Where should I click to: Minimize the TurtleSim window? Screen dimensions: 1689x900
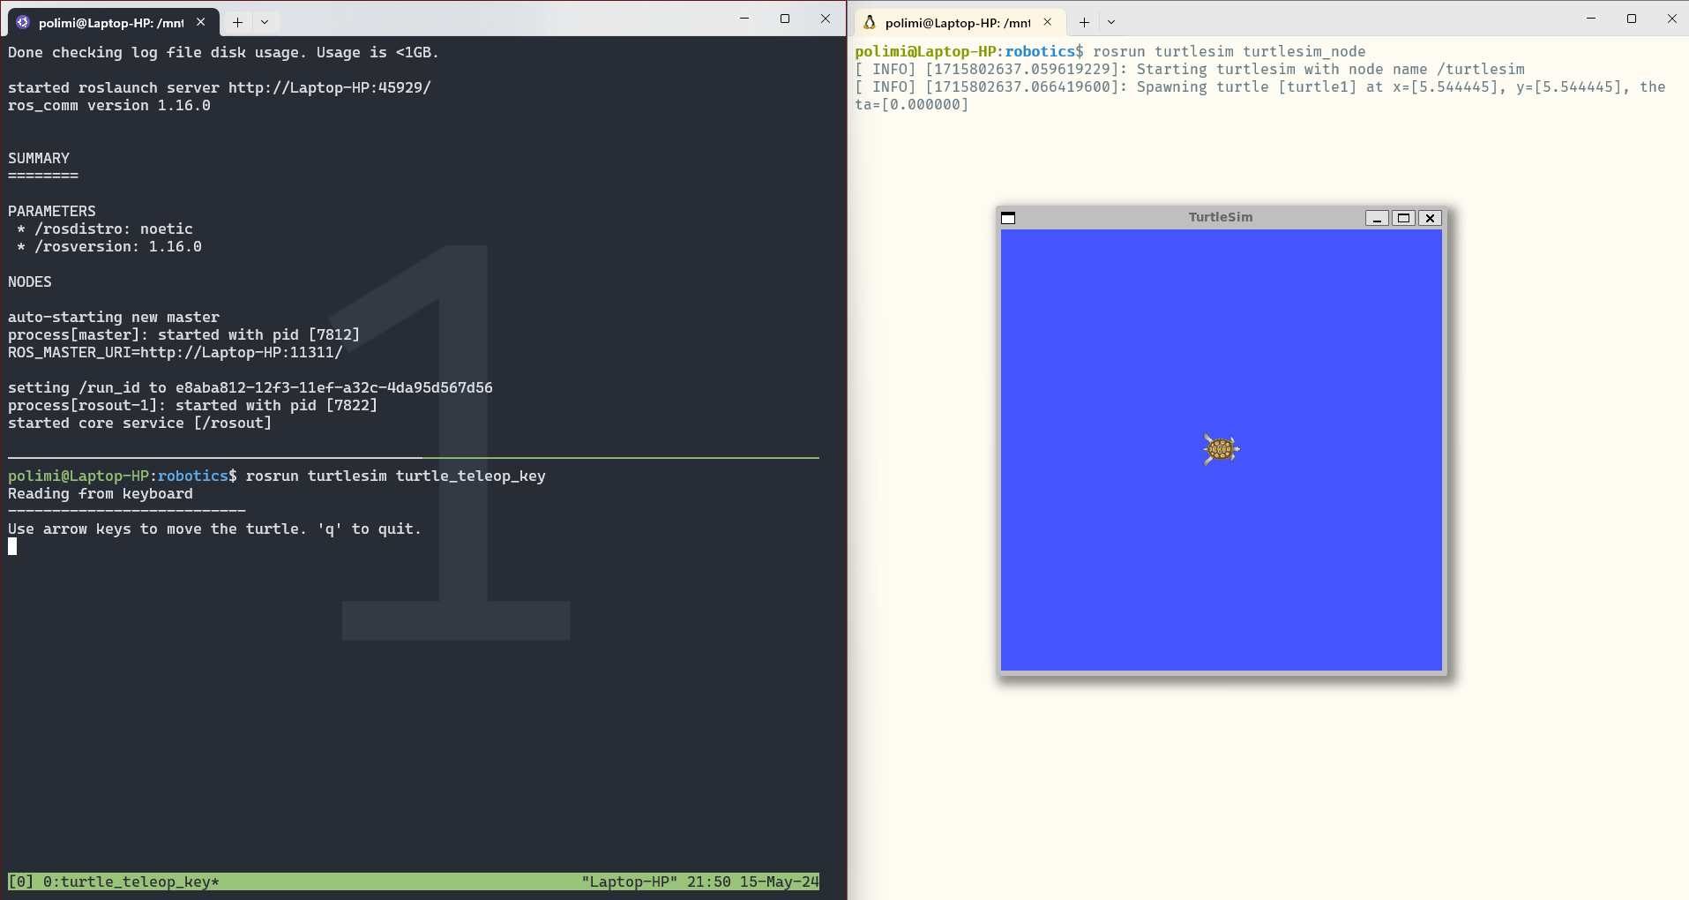[1376, 218]
